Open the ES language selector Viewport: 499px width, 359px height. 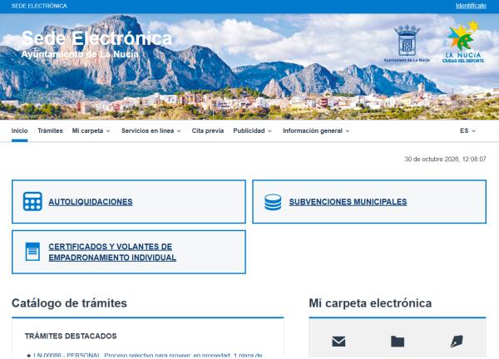click(x=467, y=130)
